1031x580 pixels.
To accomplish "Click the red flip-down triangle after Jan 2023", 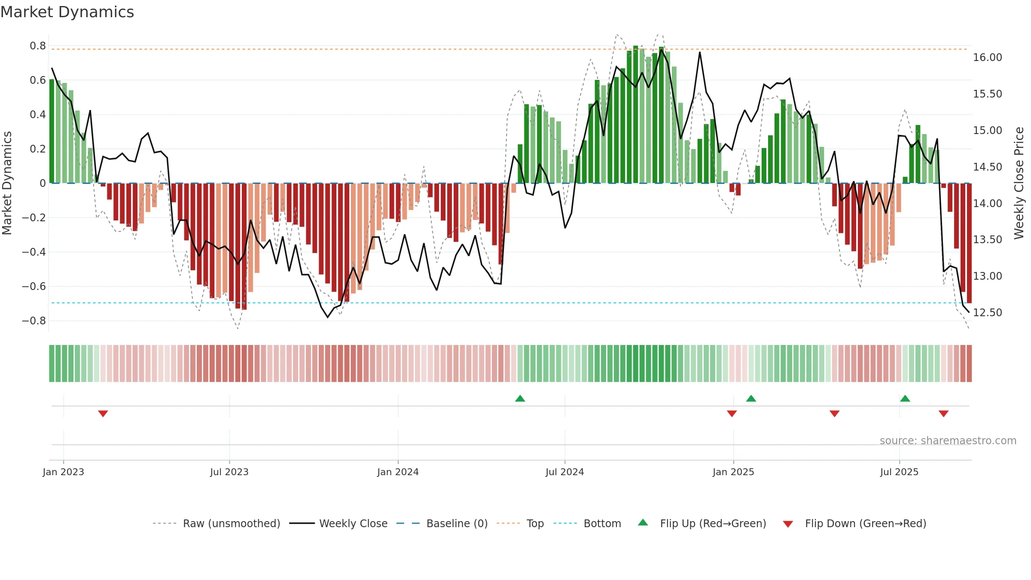I will click(x=103, y=413).
